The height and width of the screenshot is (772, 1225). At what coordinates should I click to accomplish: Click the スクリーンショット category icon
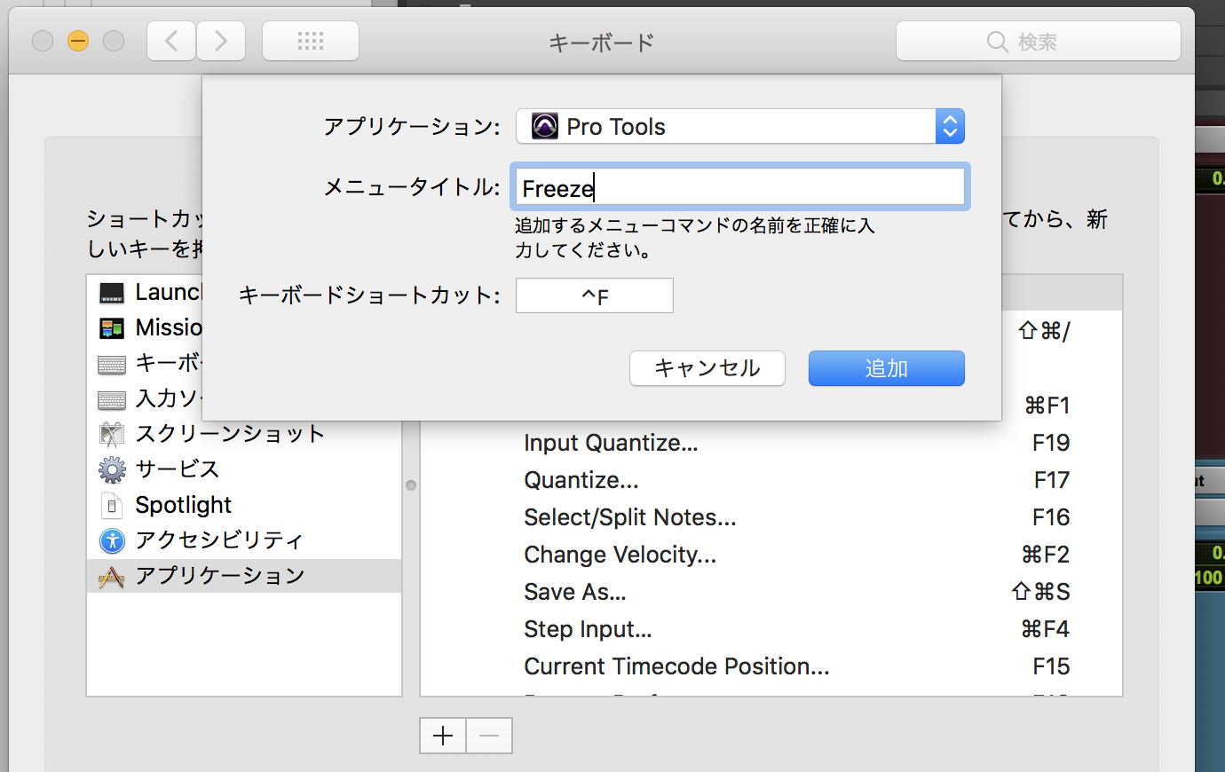(x=112, y=434)
